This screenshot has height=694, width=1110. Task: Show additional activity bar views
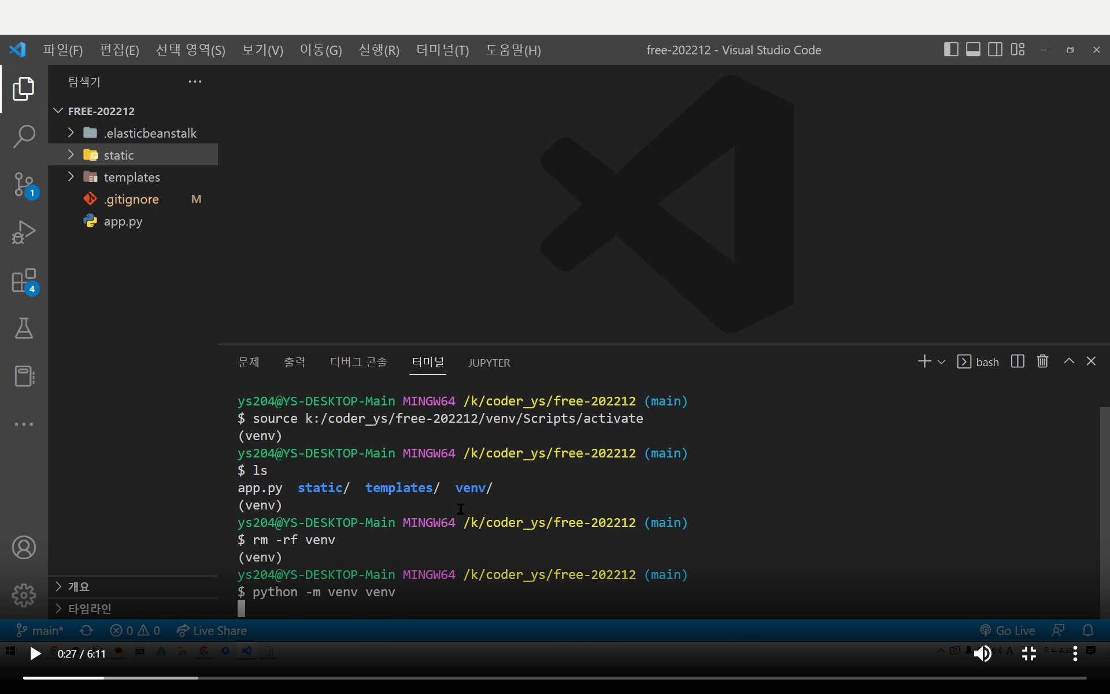(x=24, y=424)
